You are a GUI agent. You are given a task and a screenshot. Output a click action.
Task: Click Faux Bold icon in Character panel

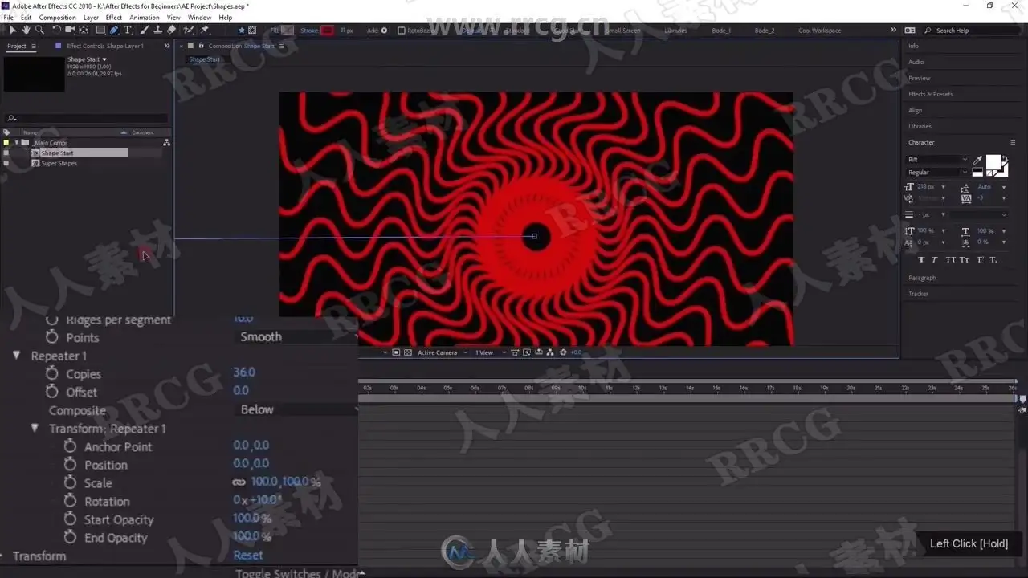point(921,259)
